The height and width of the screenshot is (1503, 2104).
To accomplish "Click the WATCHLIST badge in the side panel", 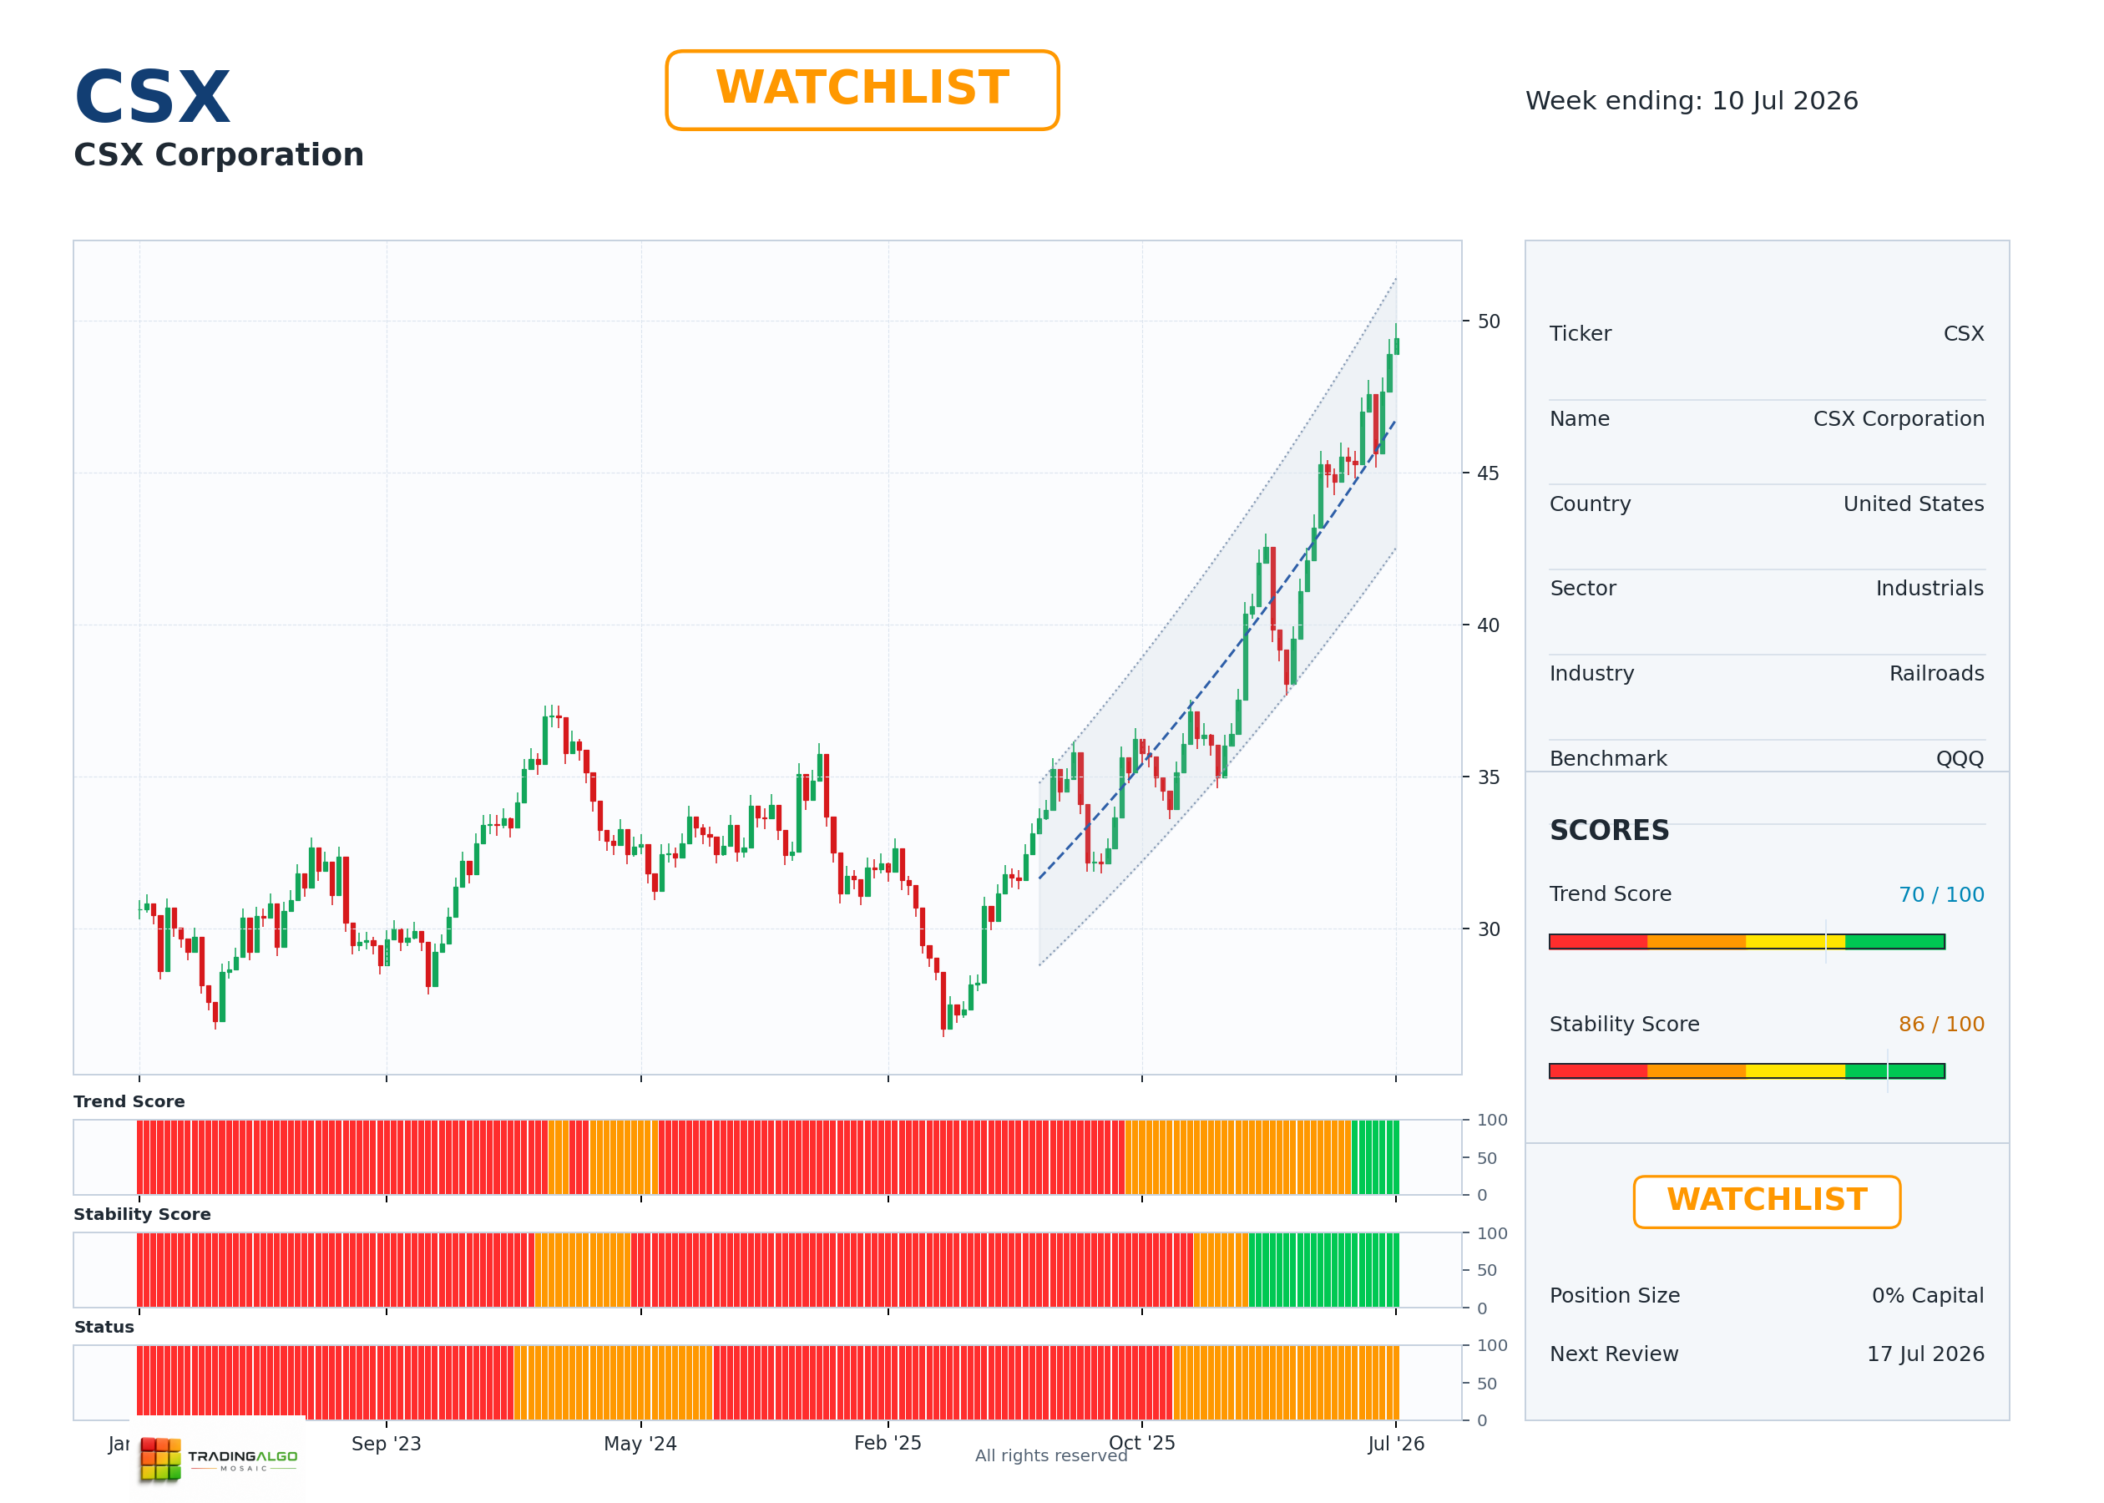I will click(1767, 1202).
